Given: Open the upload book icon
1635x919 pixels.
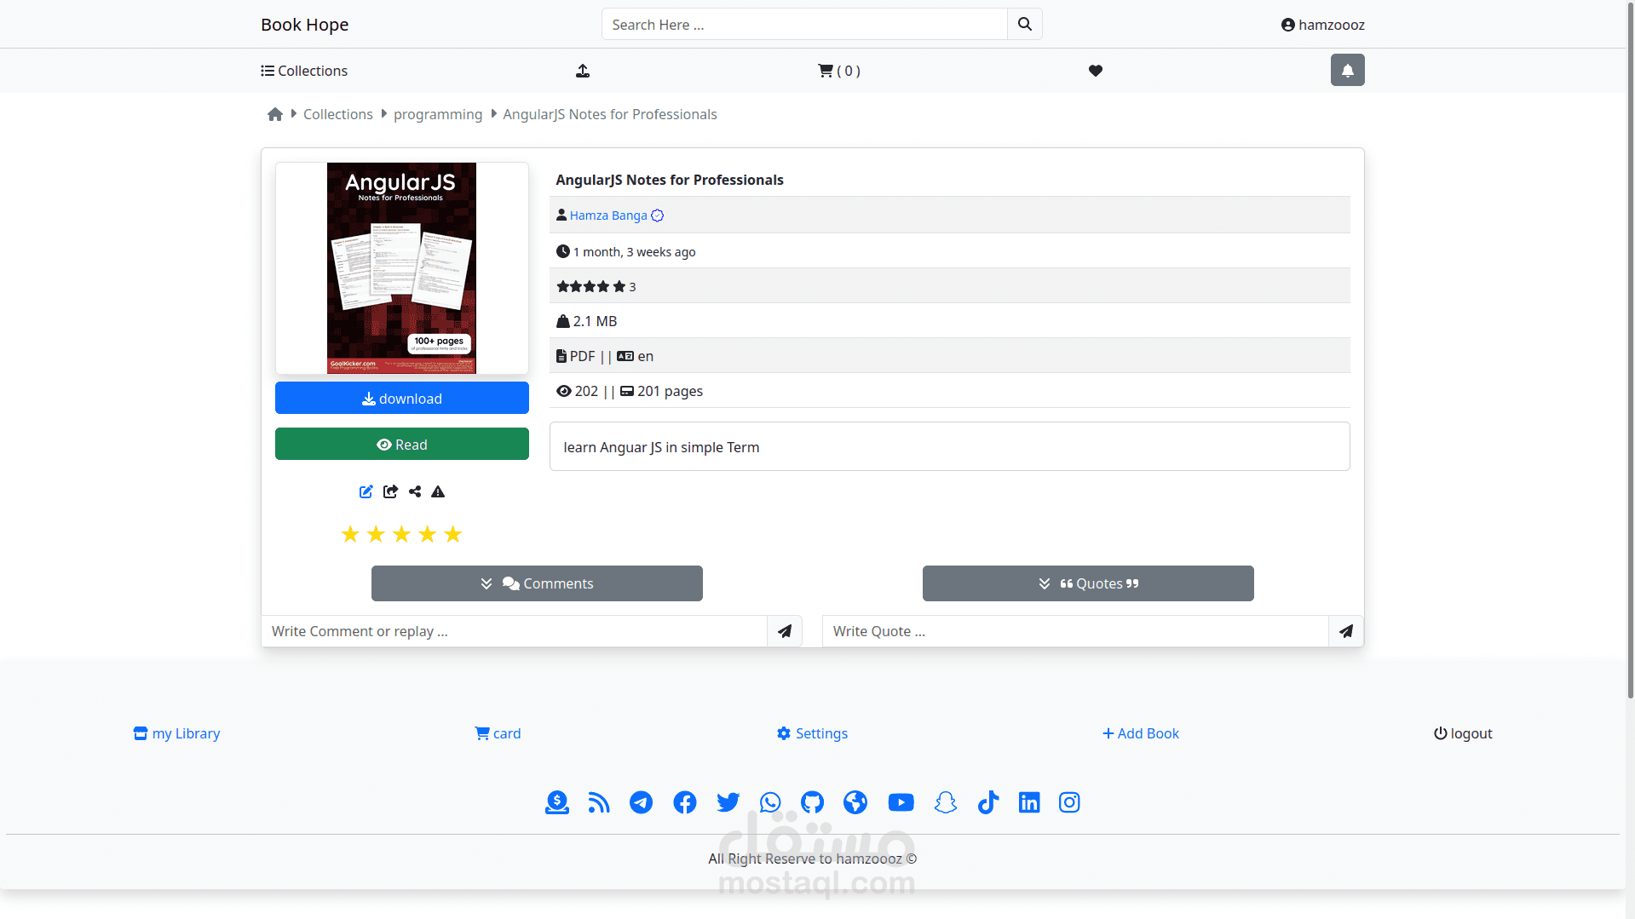Looking at the screenshot, I should click(x=583, y=71).
